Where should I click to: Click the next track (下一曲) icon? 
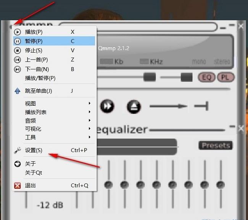coord(18,69)
